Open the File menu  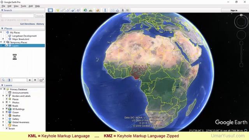coord(4,6)
